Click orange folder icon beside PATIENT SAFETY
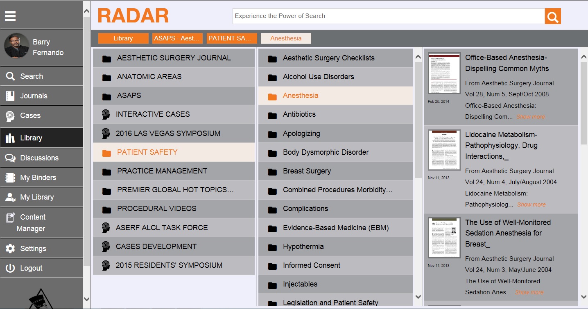588x309 pixels. pos(106,153)
